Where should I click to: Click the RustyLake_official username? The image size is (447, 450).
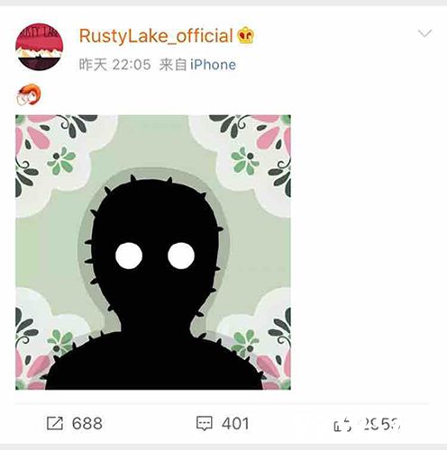point(156,36)
